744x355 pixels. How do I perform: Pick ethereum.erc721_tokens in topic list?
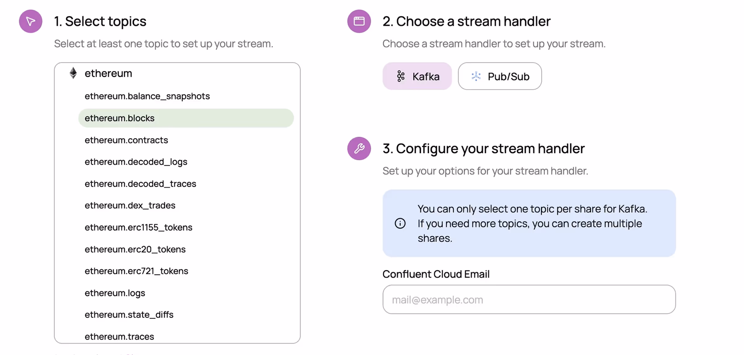click(x=136, y=271)
